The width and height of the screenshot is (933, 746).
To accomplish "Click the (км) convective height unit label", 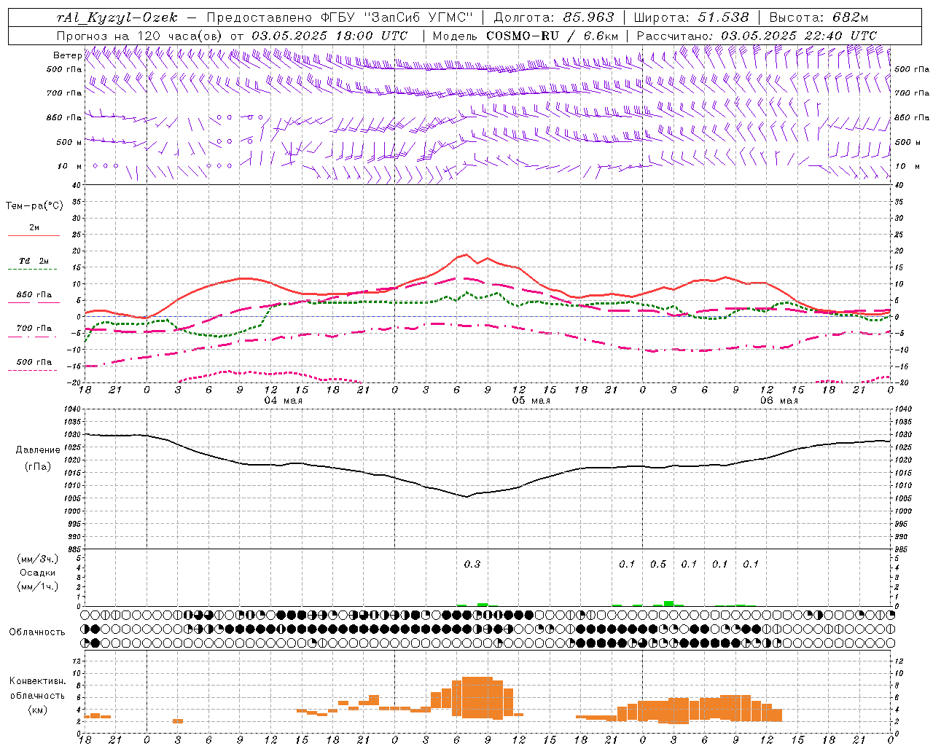I will (37, 710).
